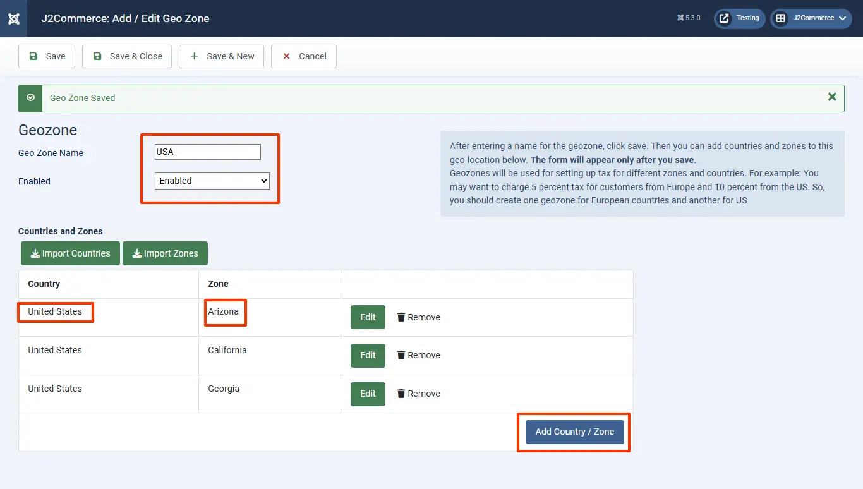The height and width of the screenshot is (489, 863).
Task: Open the Testing site preview link
Action: coord(740,18)
